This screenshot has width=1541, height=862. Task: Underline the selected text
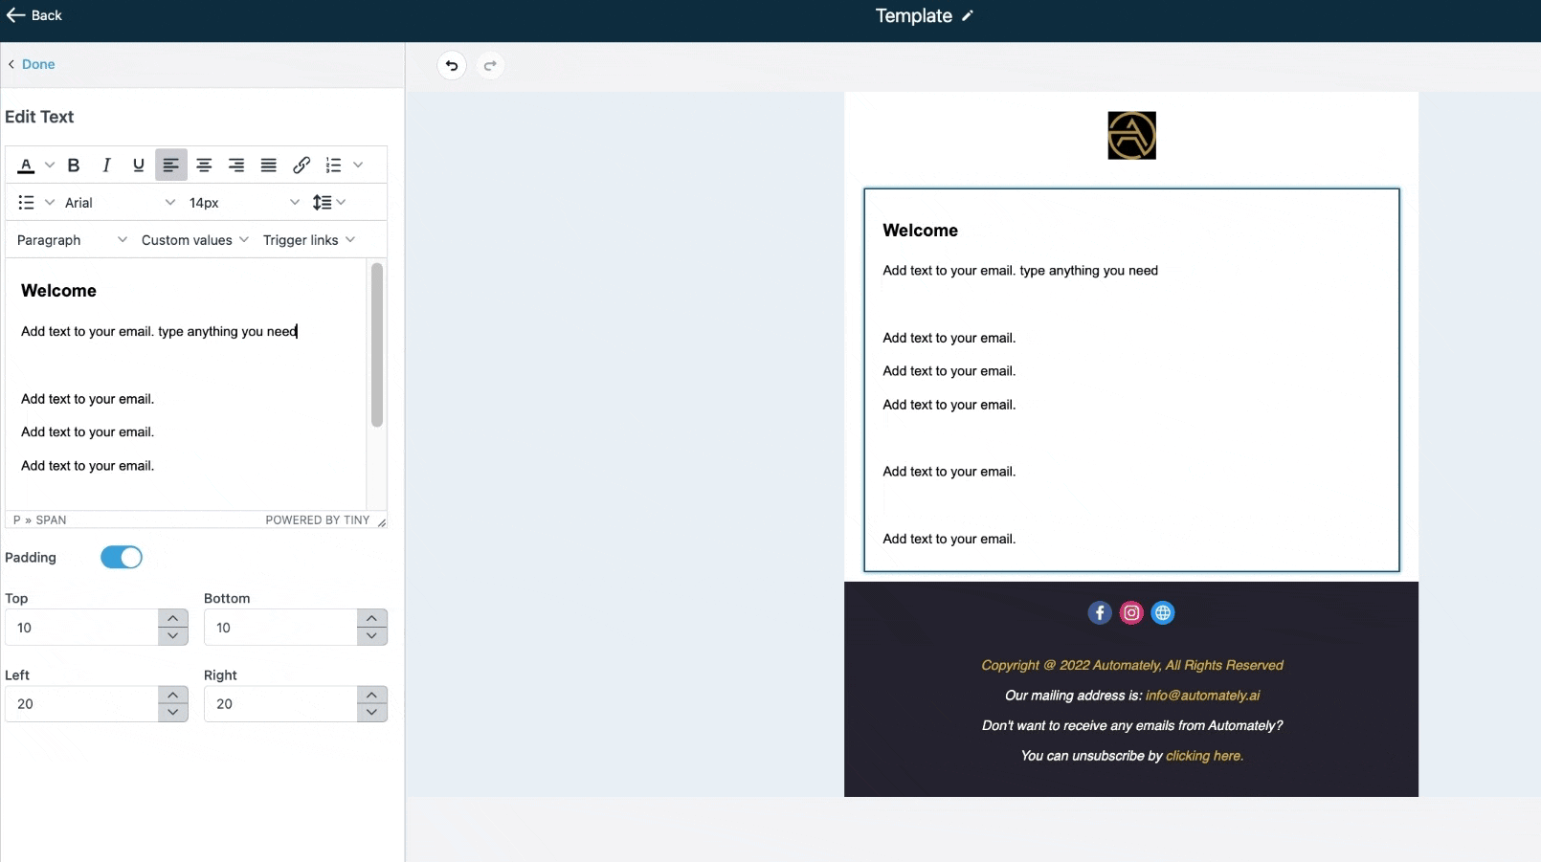tap(139, 166)
